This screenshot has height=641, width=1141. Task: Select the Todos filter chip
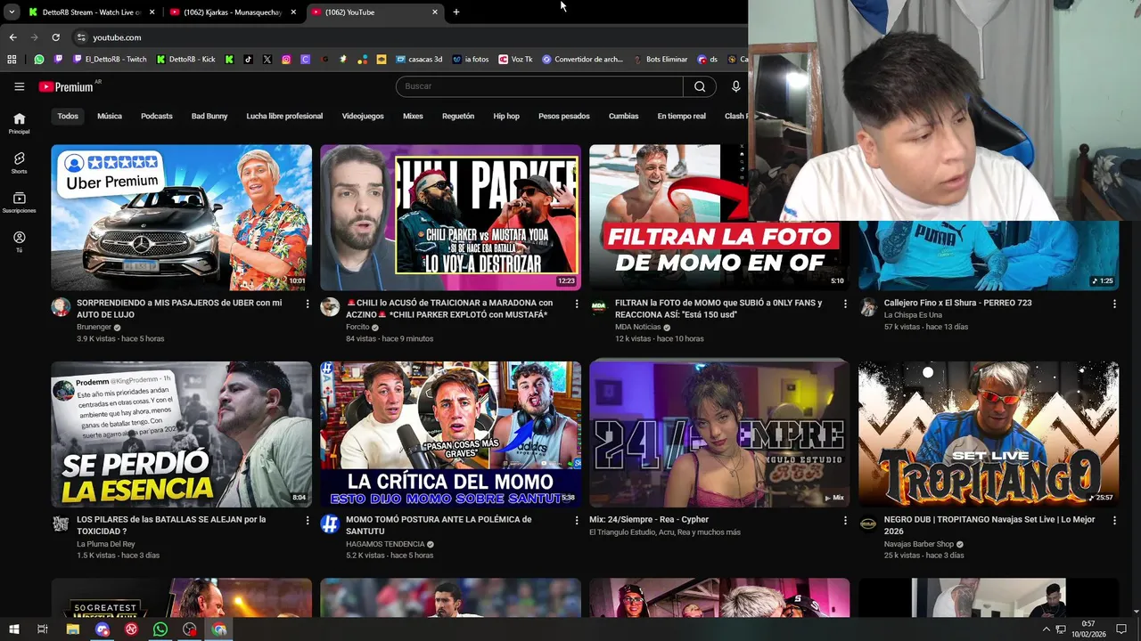click(68, 116)
